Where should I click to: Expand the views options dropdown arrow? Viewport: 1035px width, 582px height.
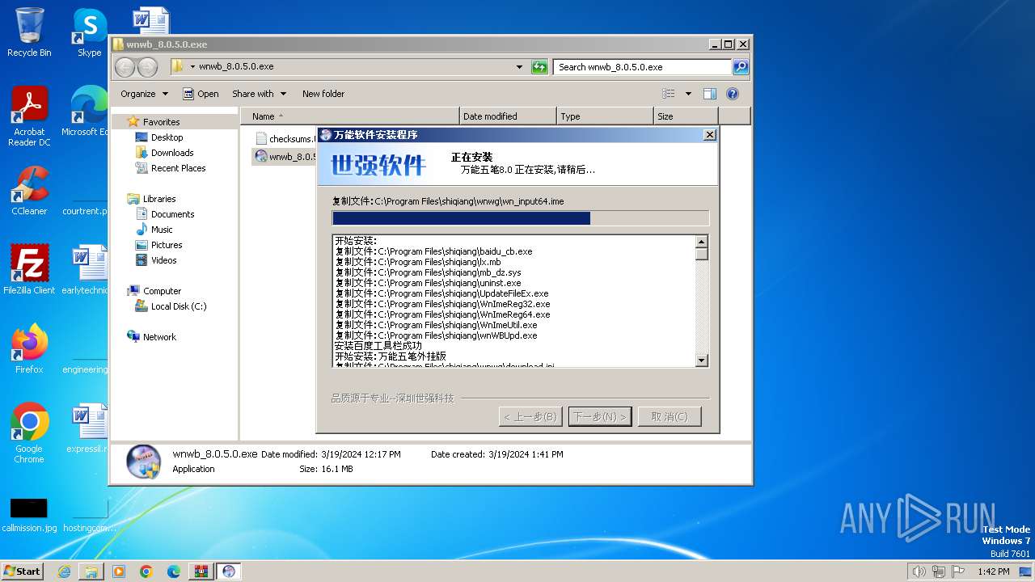click(x=688, y=94)
